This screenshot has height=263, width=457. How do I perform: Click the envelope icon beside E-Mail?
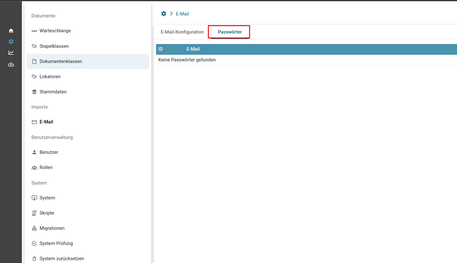(34, 122)
